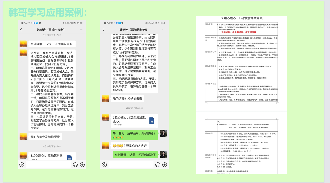Click "9月20日 下午17:03" timestamp in middle chat

coord(134,108)
